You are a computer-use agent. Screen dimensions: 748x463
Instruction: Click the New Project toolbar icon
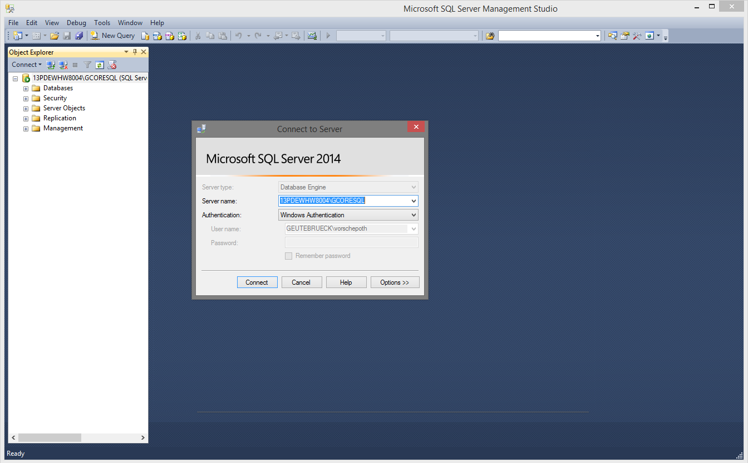(x=18, y=36)
